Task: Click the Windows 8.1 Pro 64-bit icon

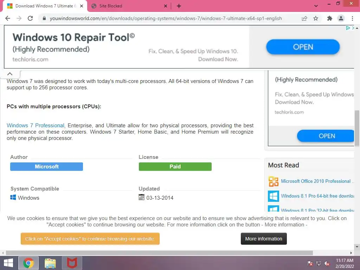Action: tap(274, 196)
